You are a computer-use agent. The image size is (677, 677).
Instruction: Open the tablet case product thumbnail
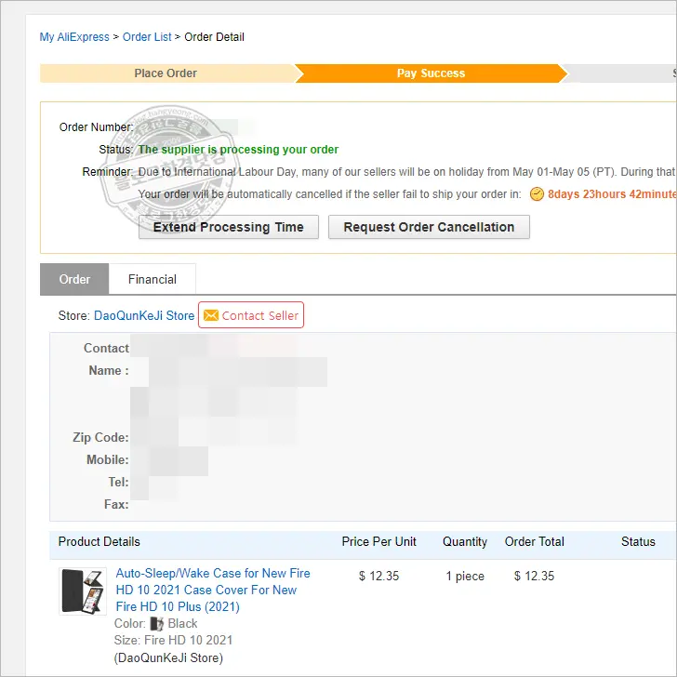click(83, 591)
